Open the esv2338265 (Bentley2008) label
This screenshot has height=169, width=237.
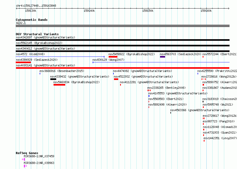166,88
